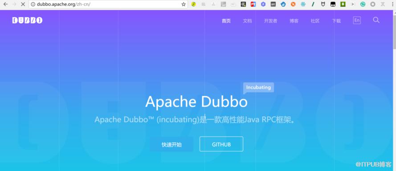The width and height of the screenshot is (396, 171).
Task: Click the black two-dot extension icon
Action: tap(333, 4)
